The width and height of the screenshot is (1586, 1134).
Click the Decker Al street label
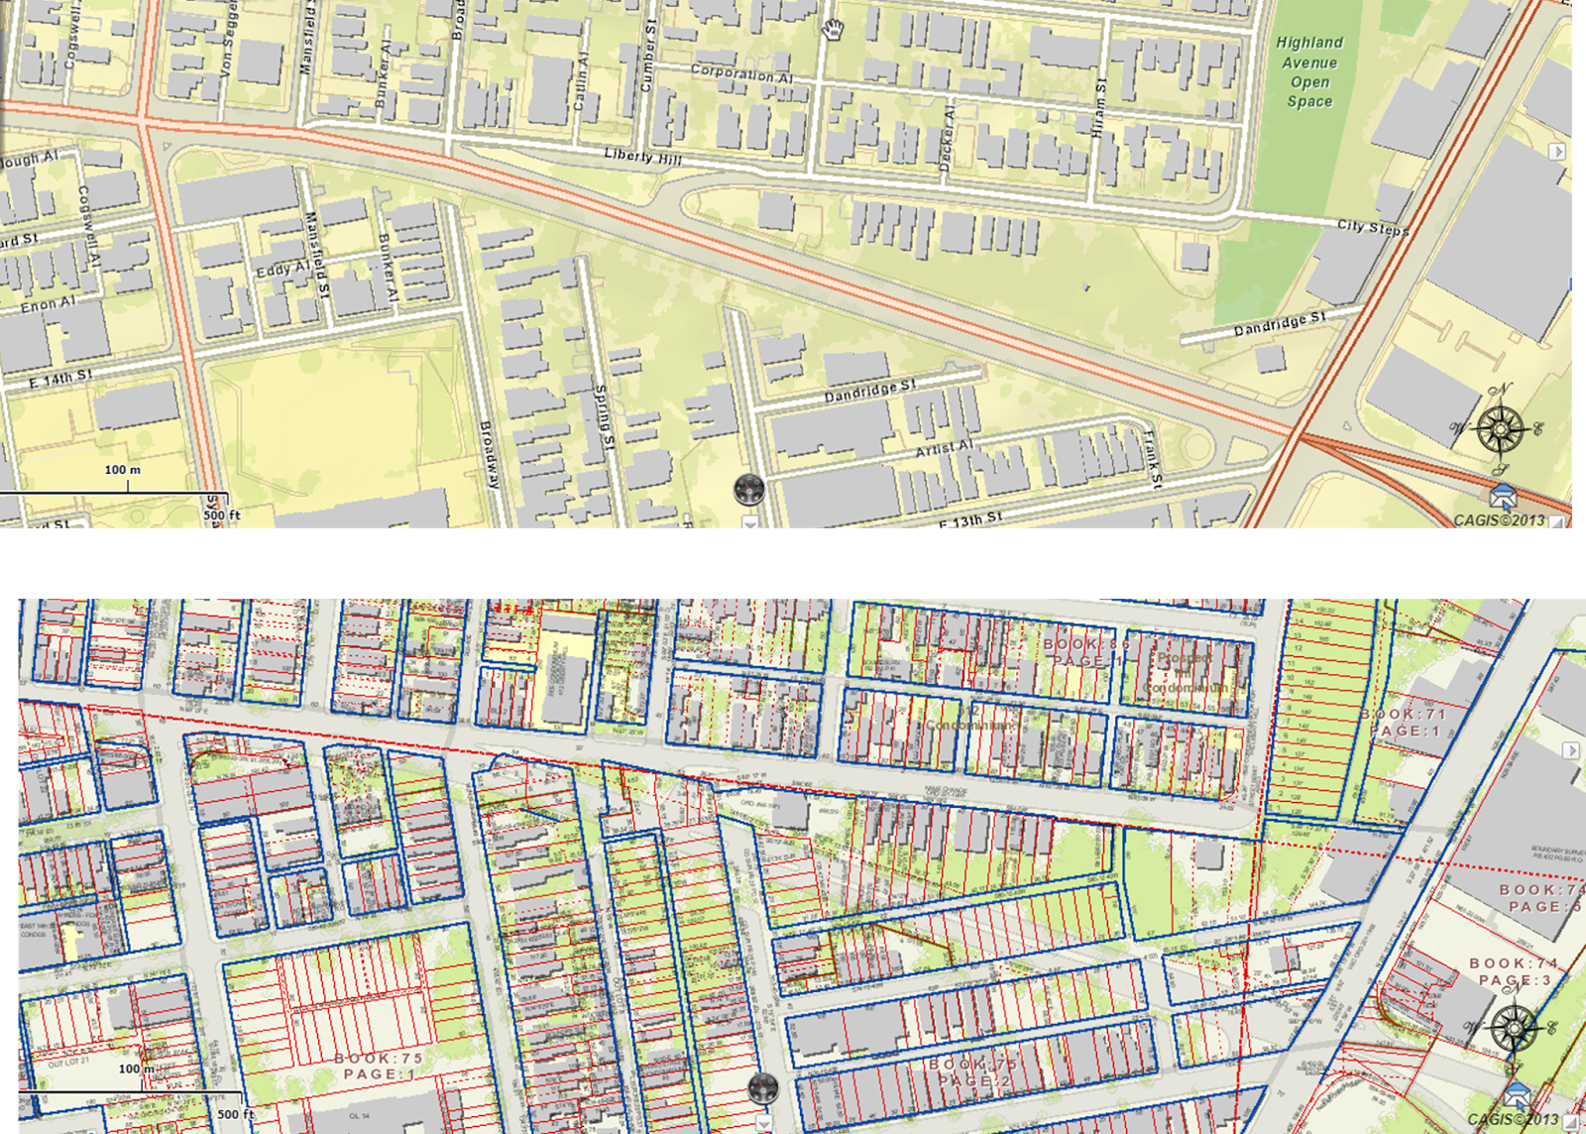pos(948,139)
